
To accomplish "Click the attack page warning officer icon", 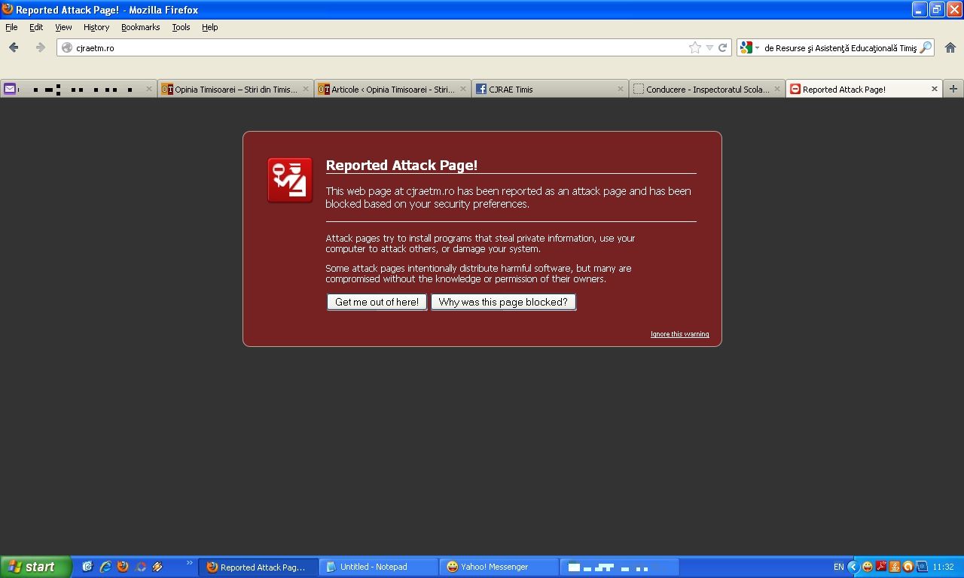I will point(290,180).
